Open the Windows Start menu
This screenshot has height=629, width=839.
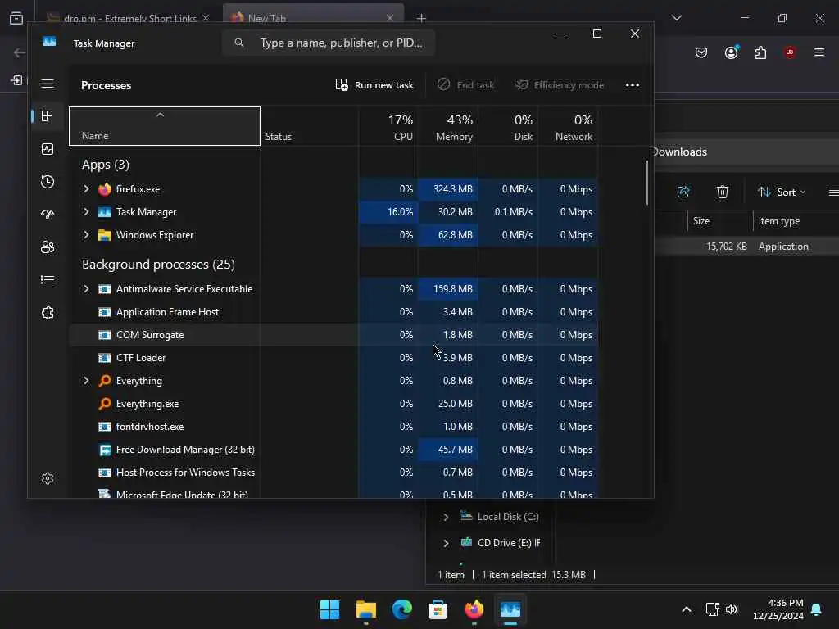(329, 609)
